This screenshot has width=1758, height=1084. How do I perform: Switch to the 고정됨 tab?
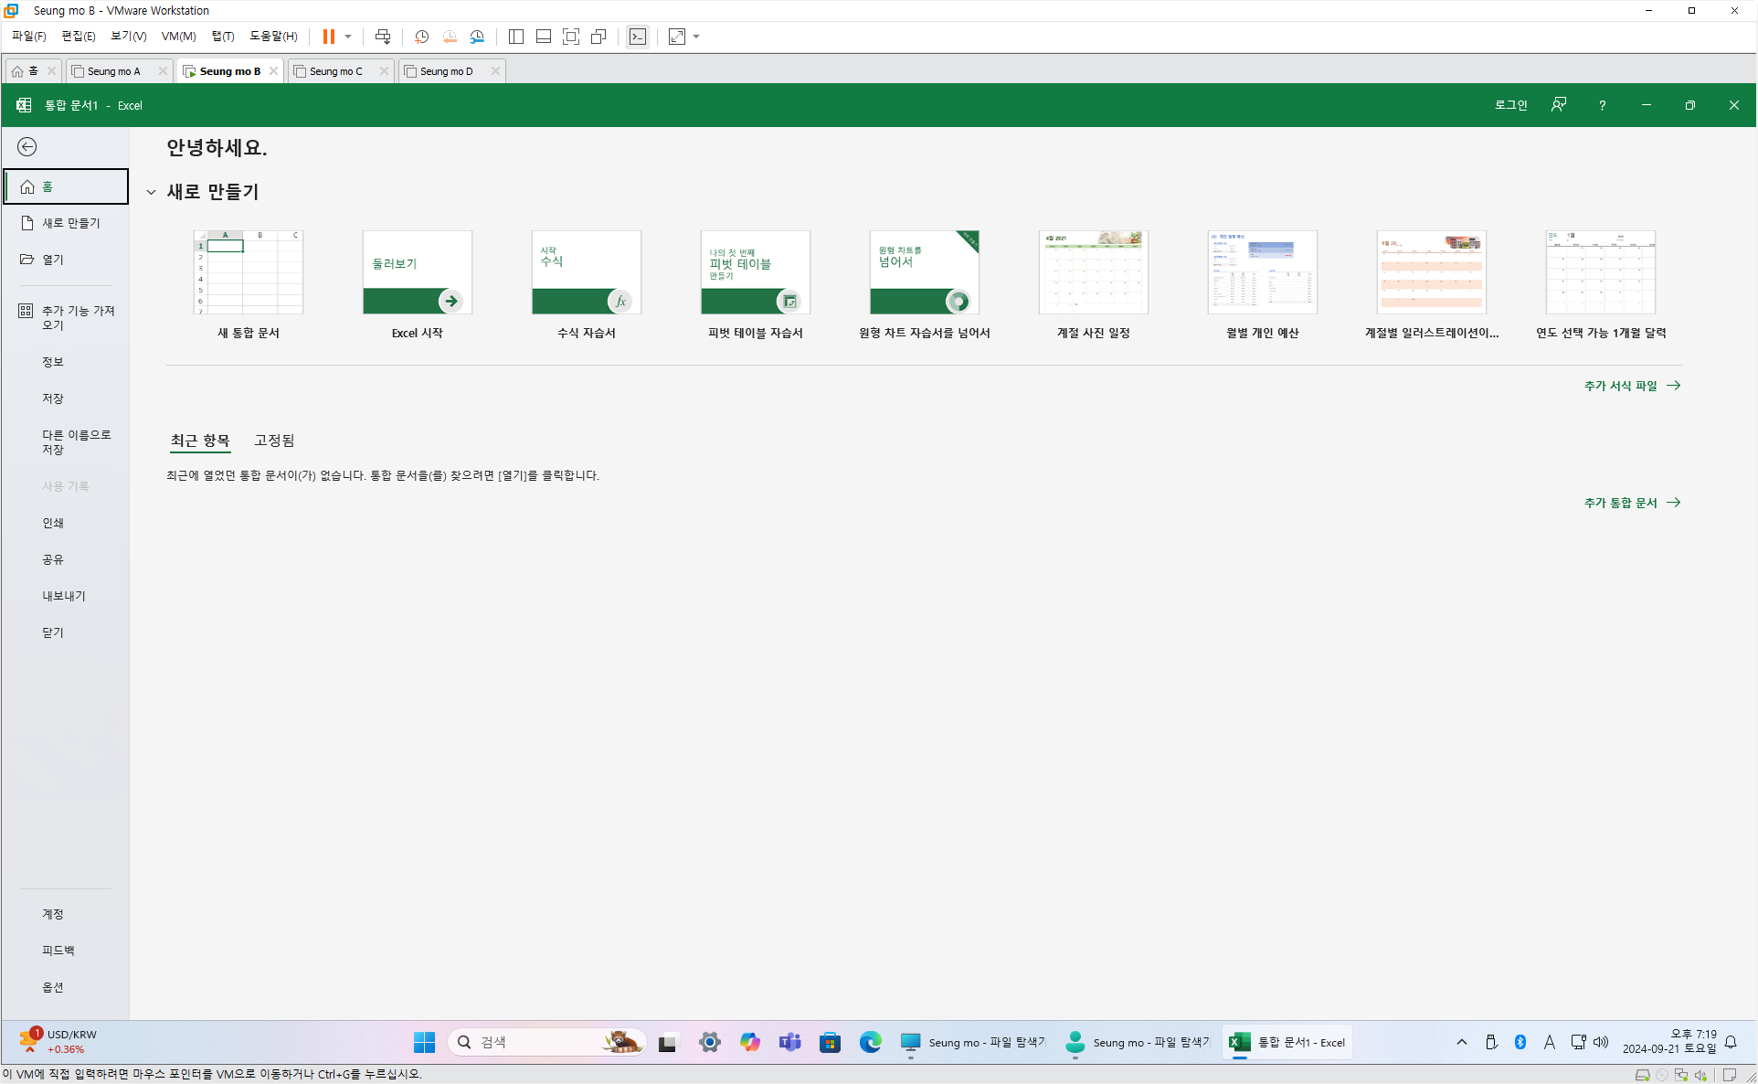[274, 441]
